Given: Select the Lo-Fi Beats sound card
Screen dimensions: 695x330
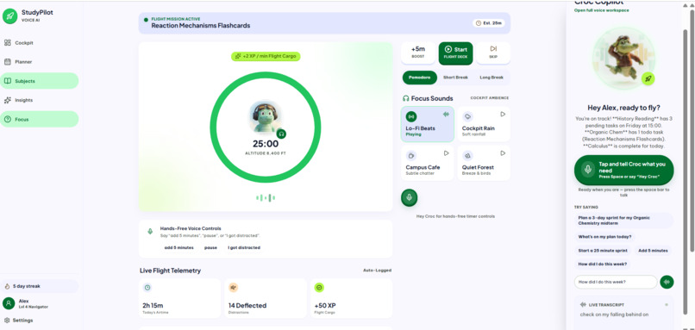Looking at the screenshot, I should pos(428,124).
